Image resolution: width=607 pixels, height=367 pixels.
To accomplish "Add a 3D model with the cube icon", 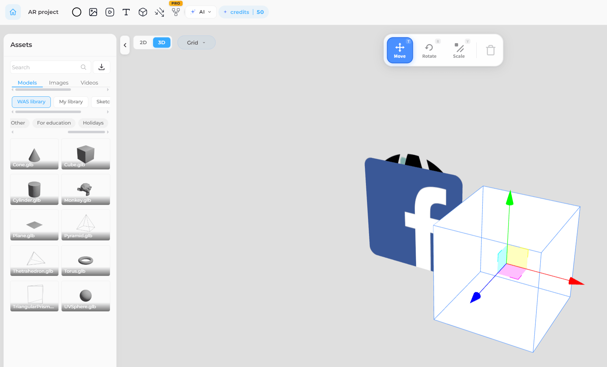I will click(x=143, y=12).
